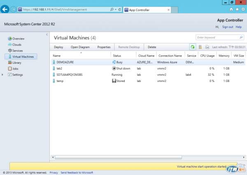Click Remote Desktop in the toolbar
This screenshot has width=247, height=175.
point(129,47)
